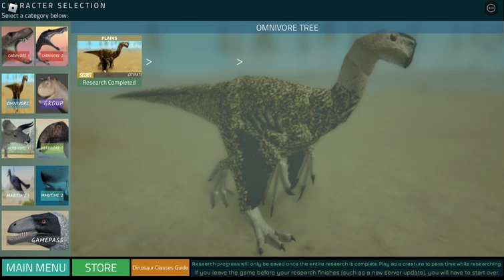504x280 pixels.
Task: Click the Omnivore Tree header
Action: click(287, 27)
